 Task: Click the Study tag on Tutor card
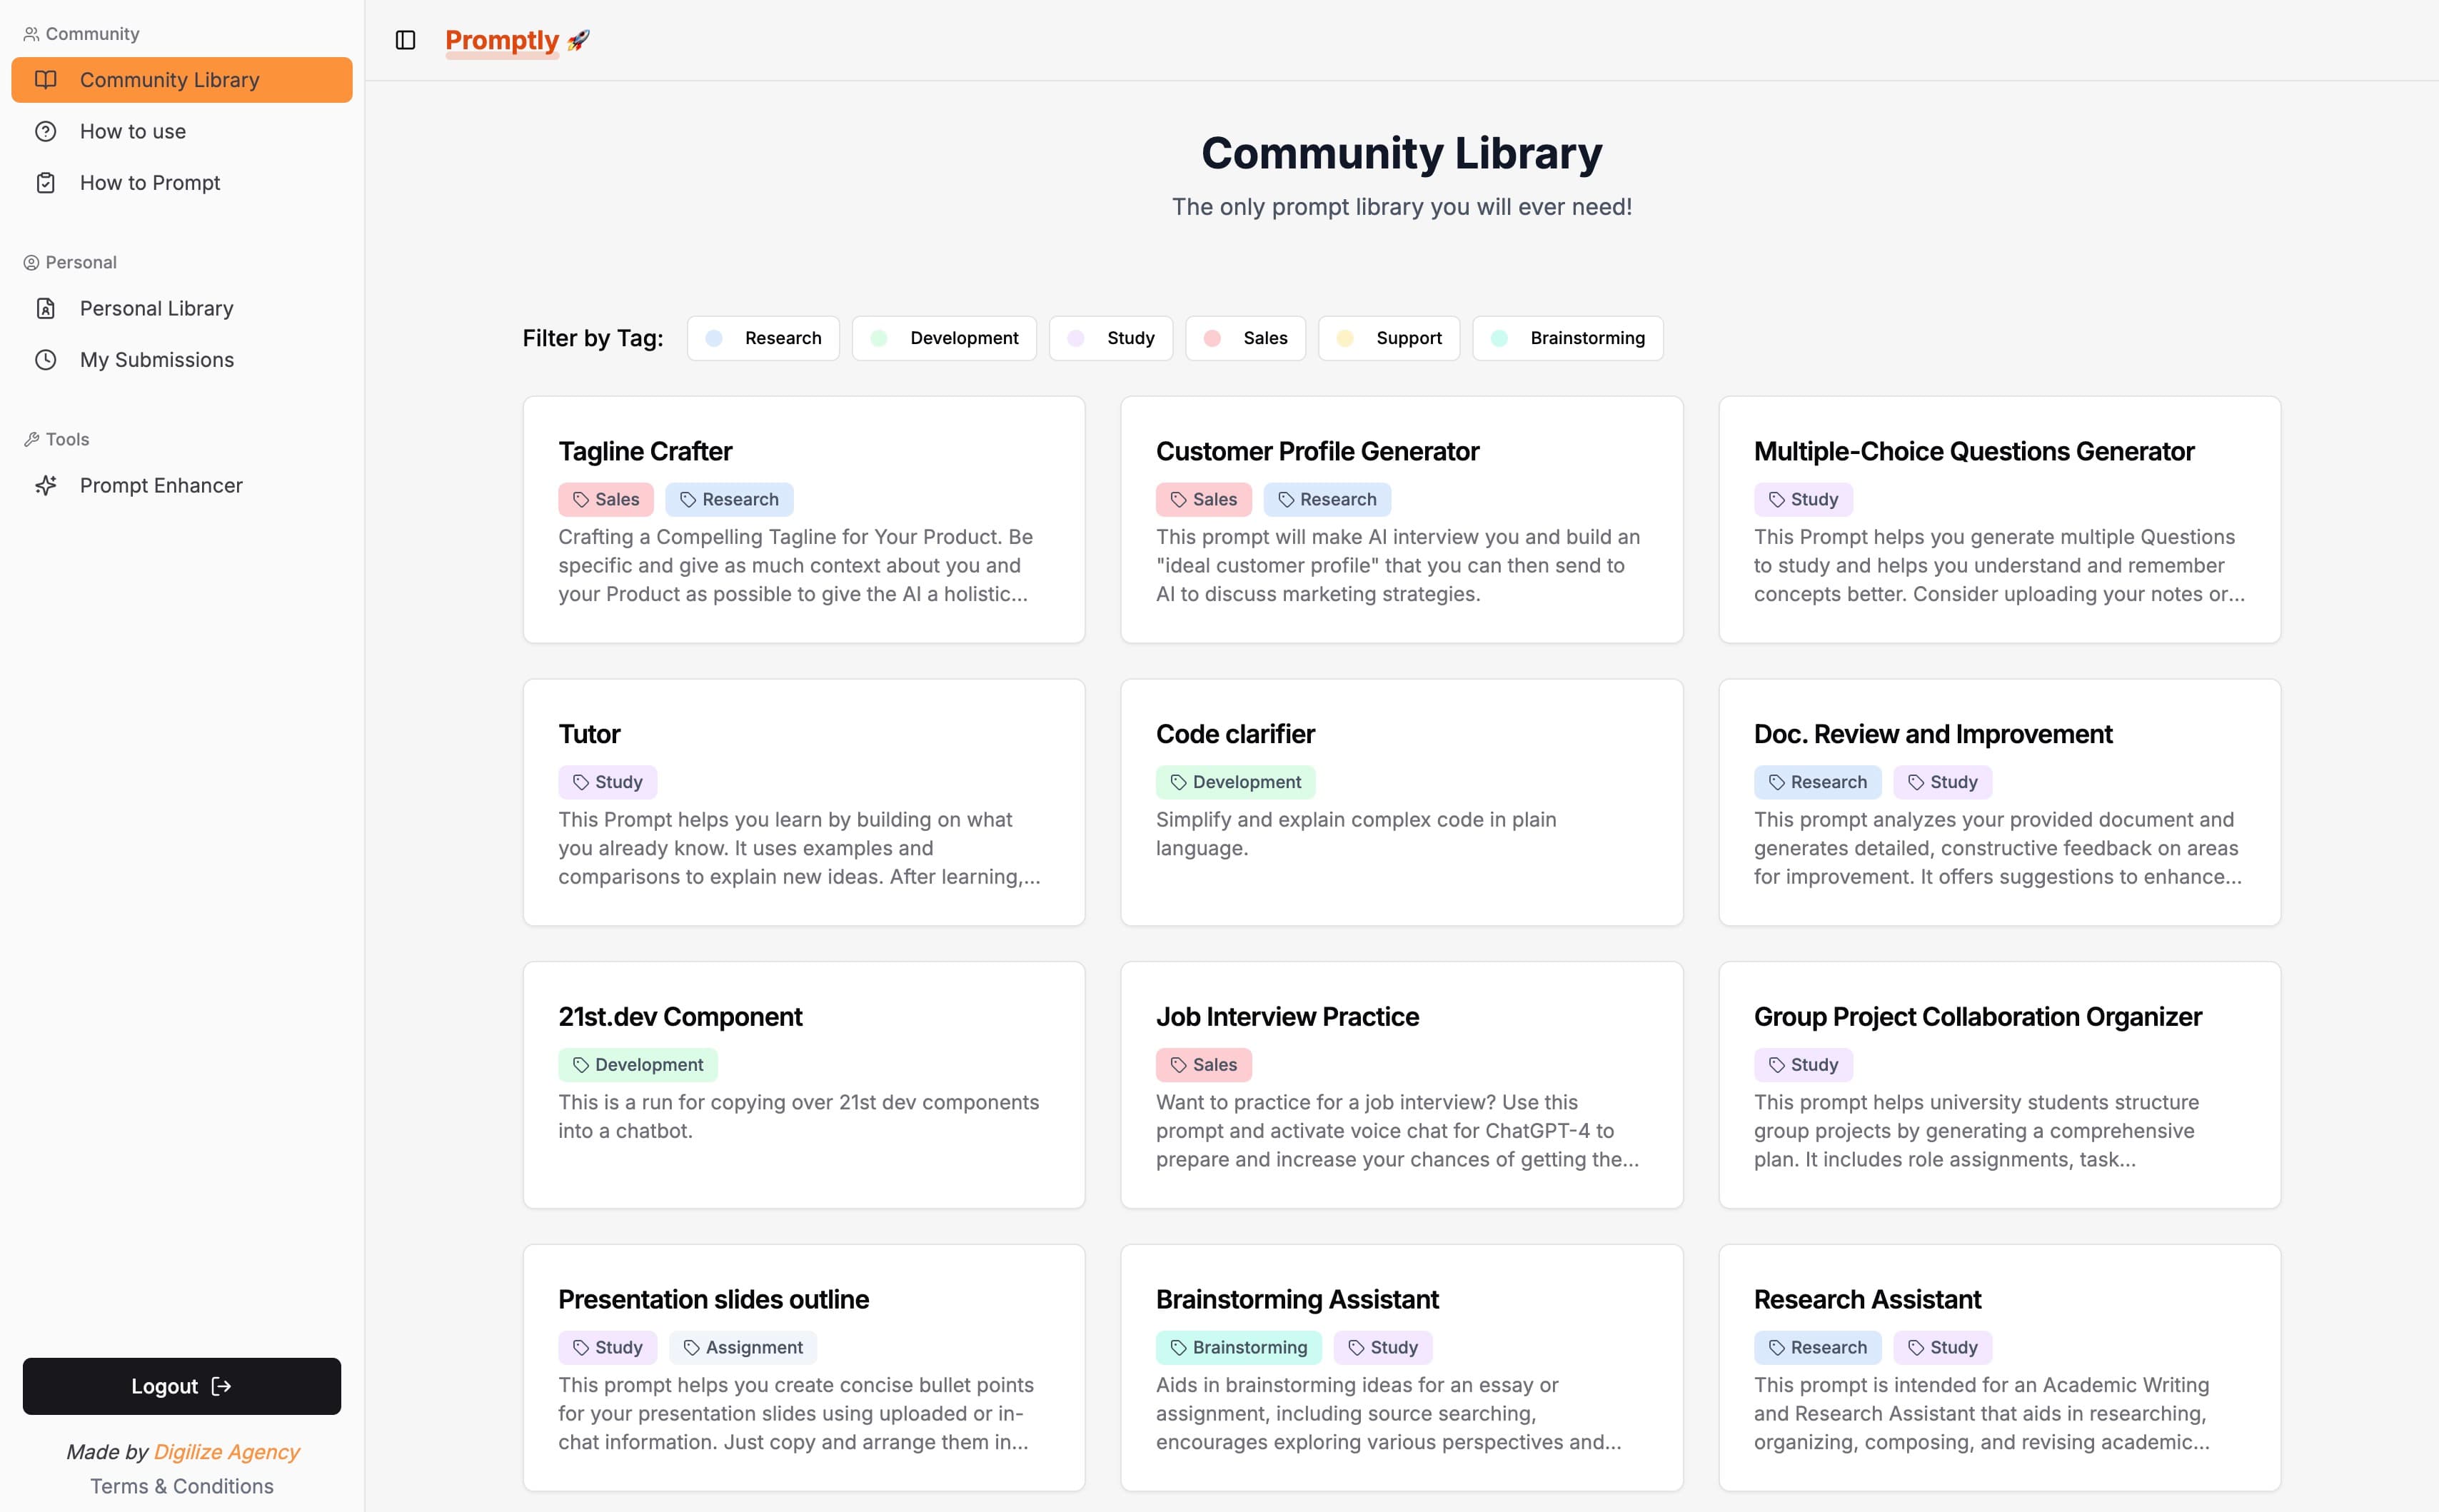pos(607,782)
